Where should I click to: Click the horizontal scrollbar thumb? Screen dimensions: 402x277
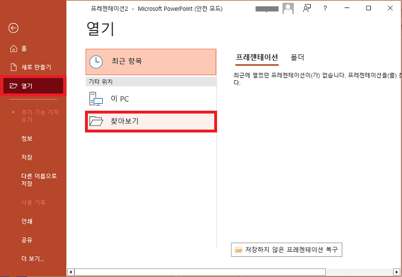[x=200, y=272]
